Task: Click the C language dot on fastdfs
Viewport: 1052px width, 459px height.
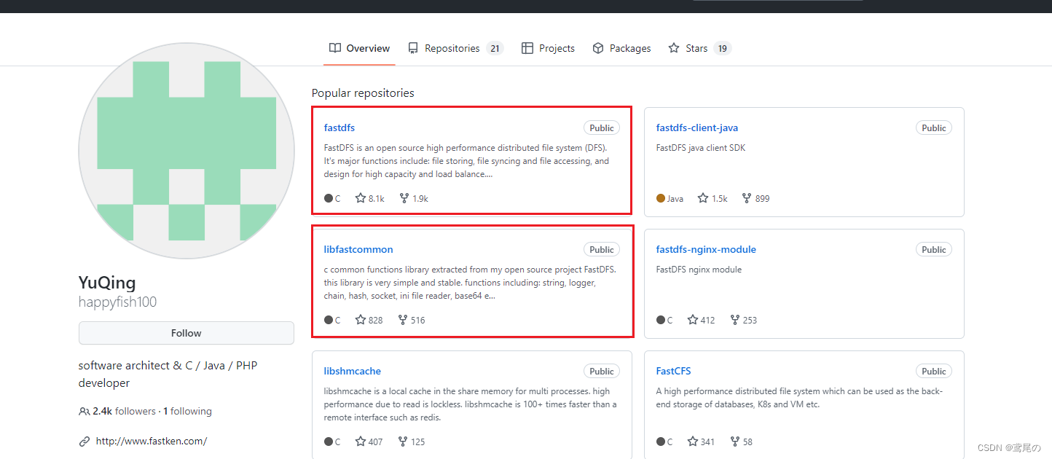Action: click(329, 198)
